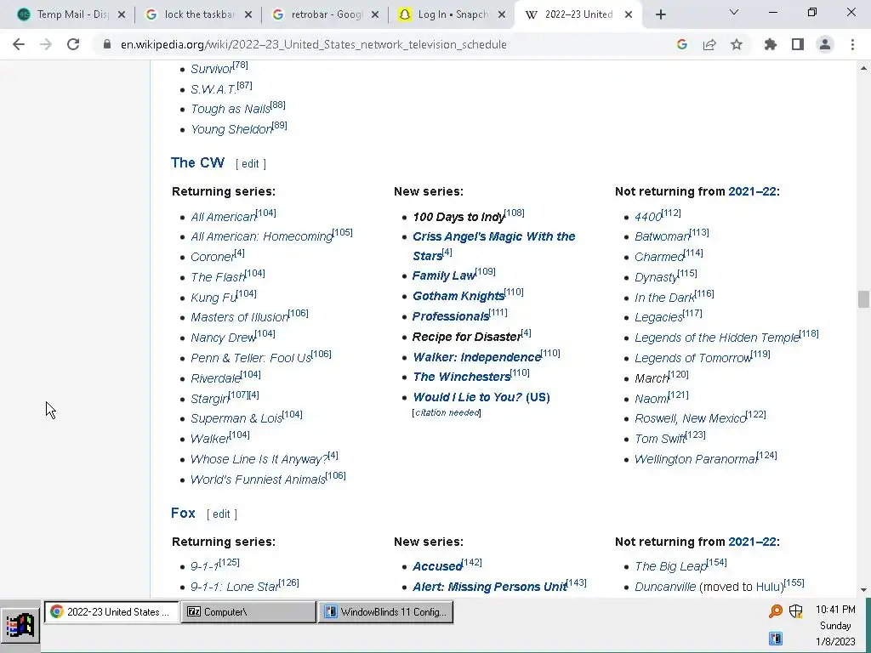Open Chrome taskbar button
The width and height of the screenshot is (871, 653).
click(111, 612)
